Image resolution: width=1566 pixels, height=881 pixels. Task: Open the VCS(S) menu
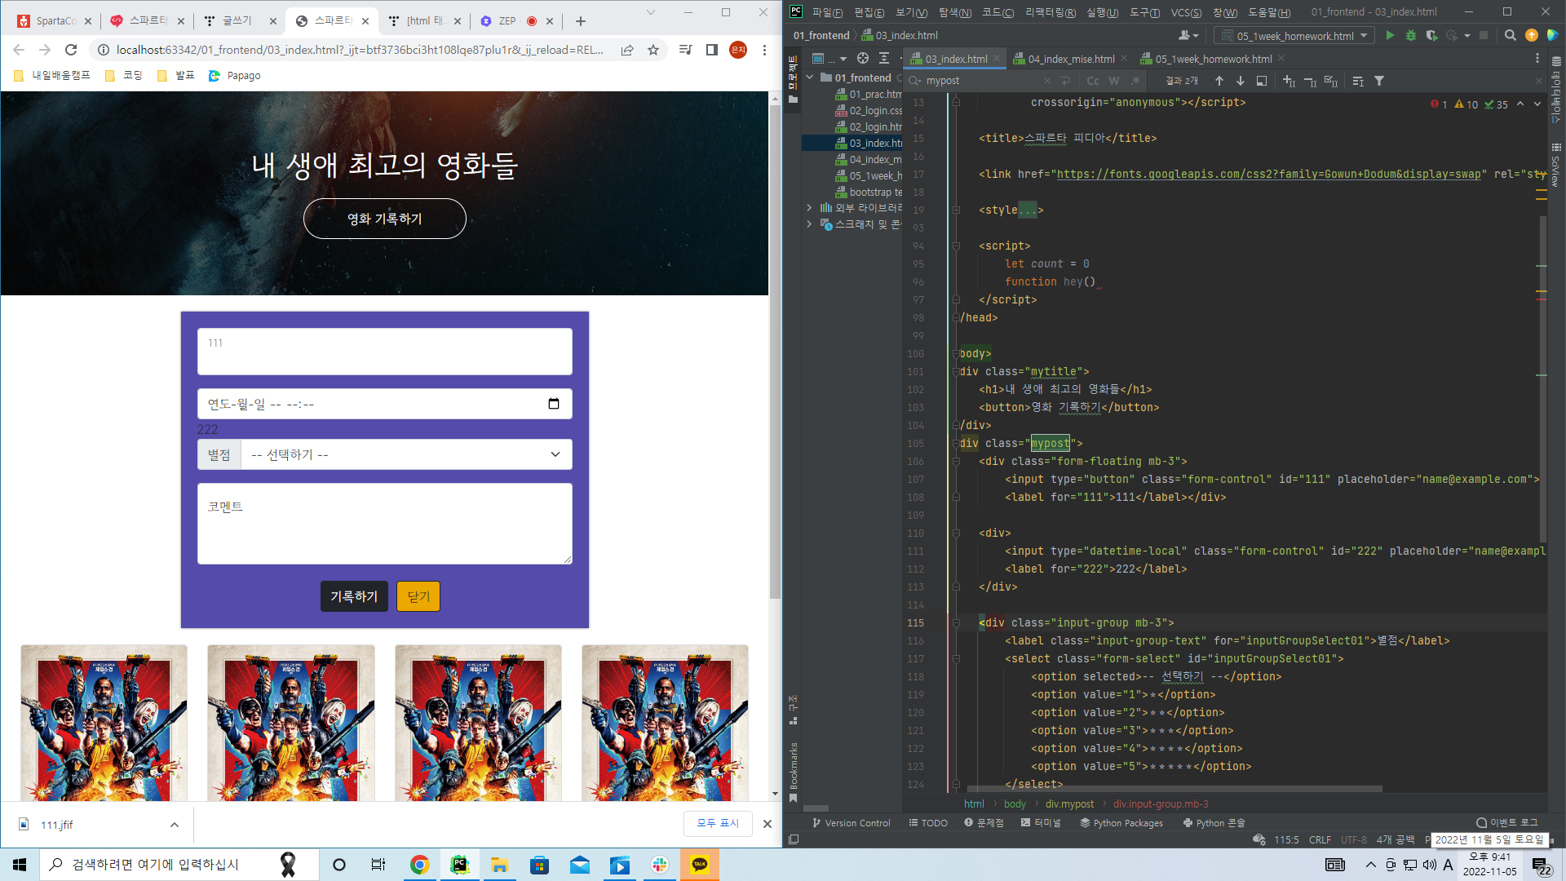coord(1186,12)
